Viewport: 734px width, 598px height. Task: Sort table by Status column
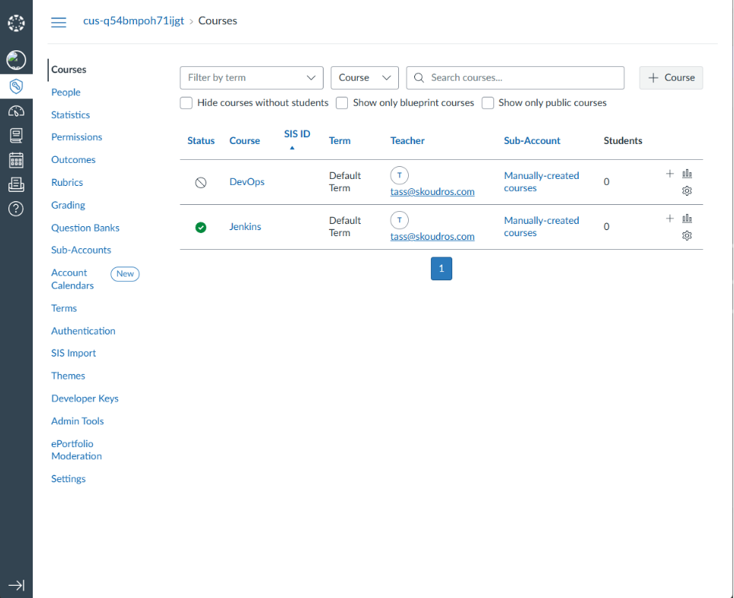click(201, 141)
